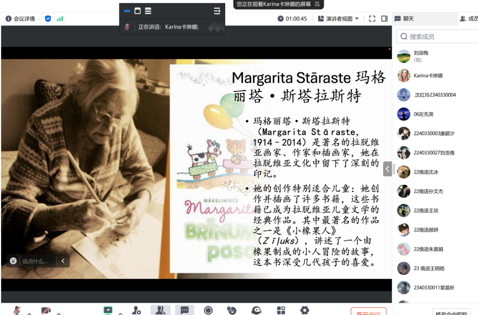
Task: Enter full screen mode via the top bar icon
Action: (372, 18)
